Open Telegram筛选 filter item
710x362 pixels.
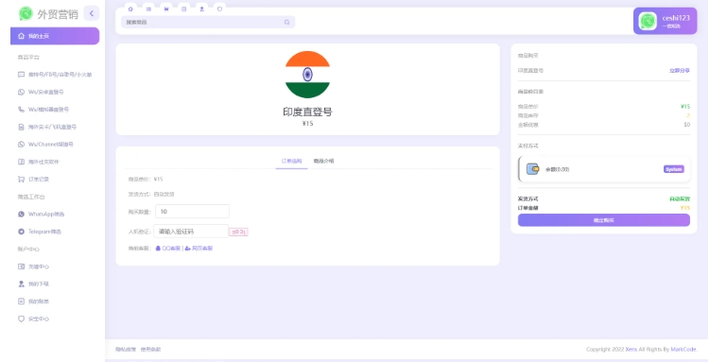[40, 232]
